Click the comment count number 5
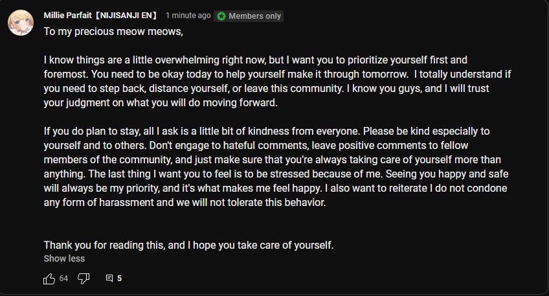549x296 pixels. coord(119,279)
